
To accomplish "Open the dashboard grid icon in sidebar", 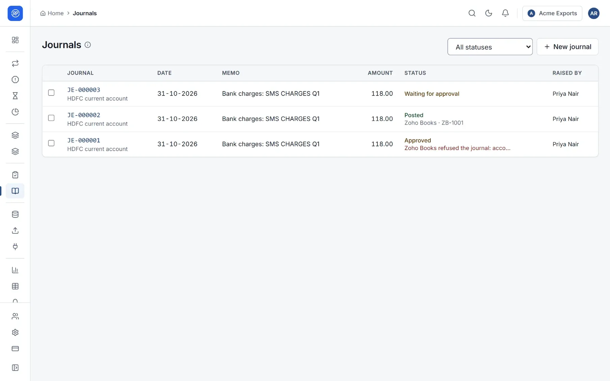I will point(15,40).
